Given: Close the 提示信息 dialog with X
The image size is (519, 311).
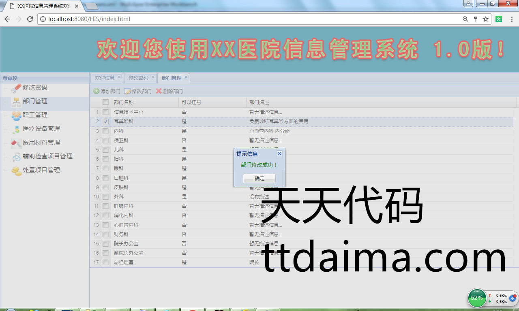Looking at the screenshot, I should click(279, 154).
